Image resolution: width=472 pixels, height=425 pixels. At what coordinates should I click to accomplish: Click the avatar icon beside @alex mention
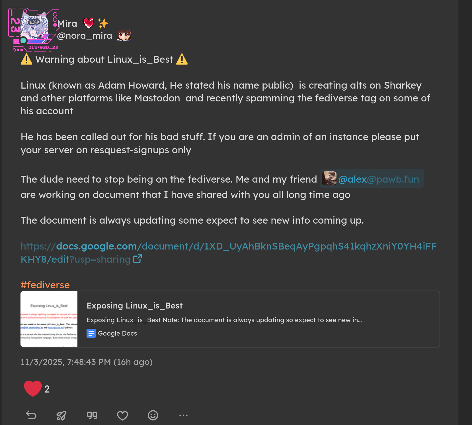[329, 179]
